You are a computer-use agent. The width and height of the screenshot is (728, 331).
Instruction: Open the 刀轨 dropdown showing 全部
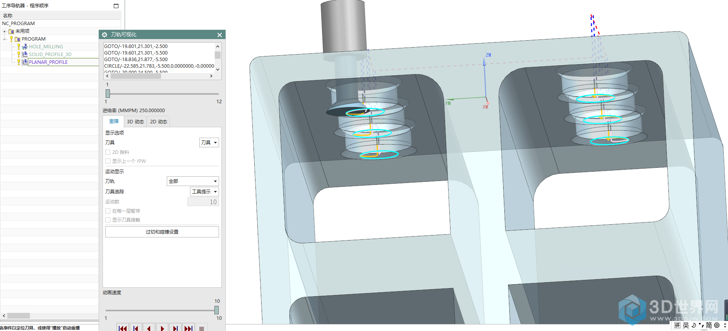[x=193, y=181]
